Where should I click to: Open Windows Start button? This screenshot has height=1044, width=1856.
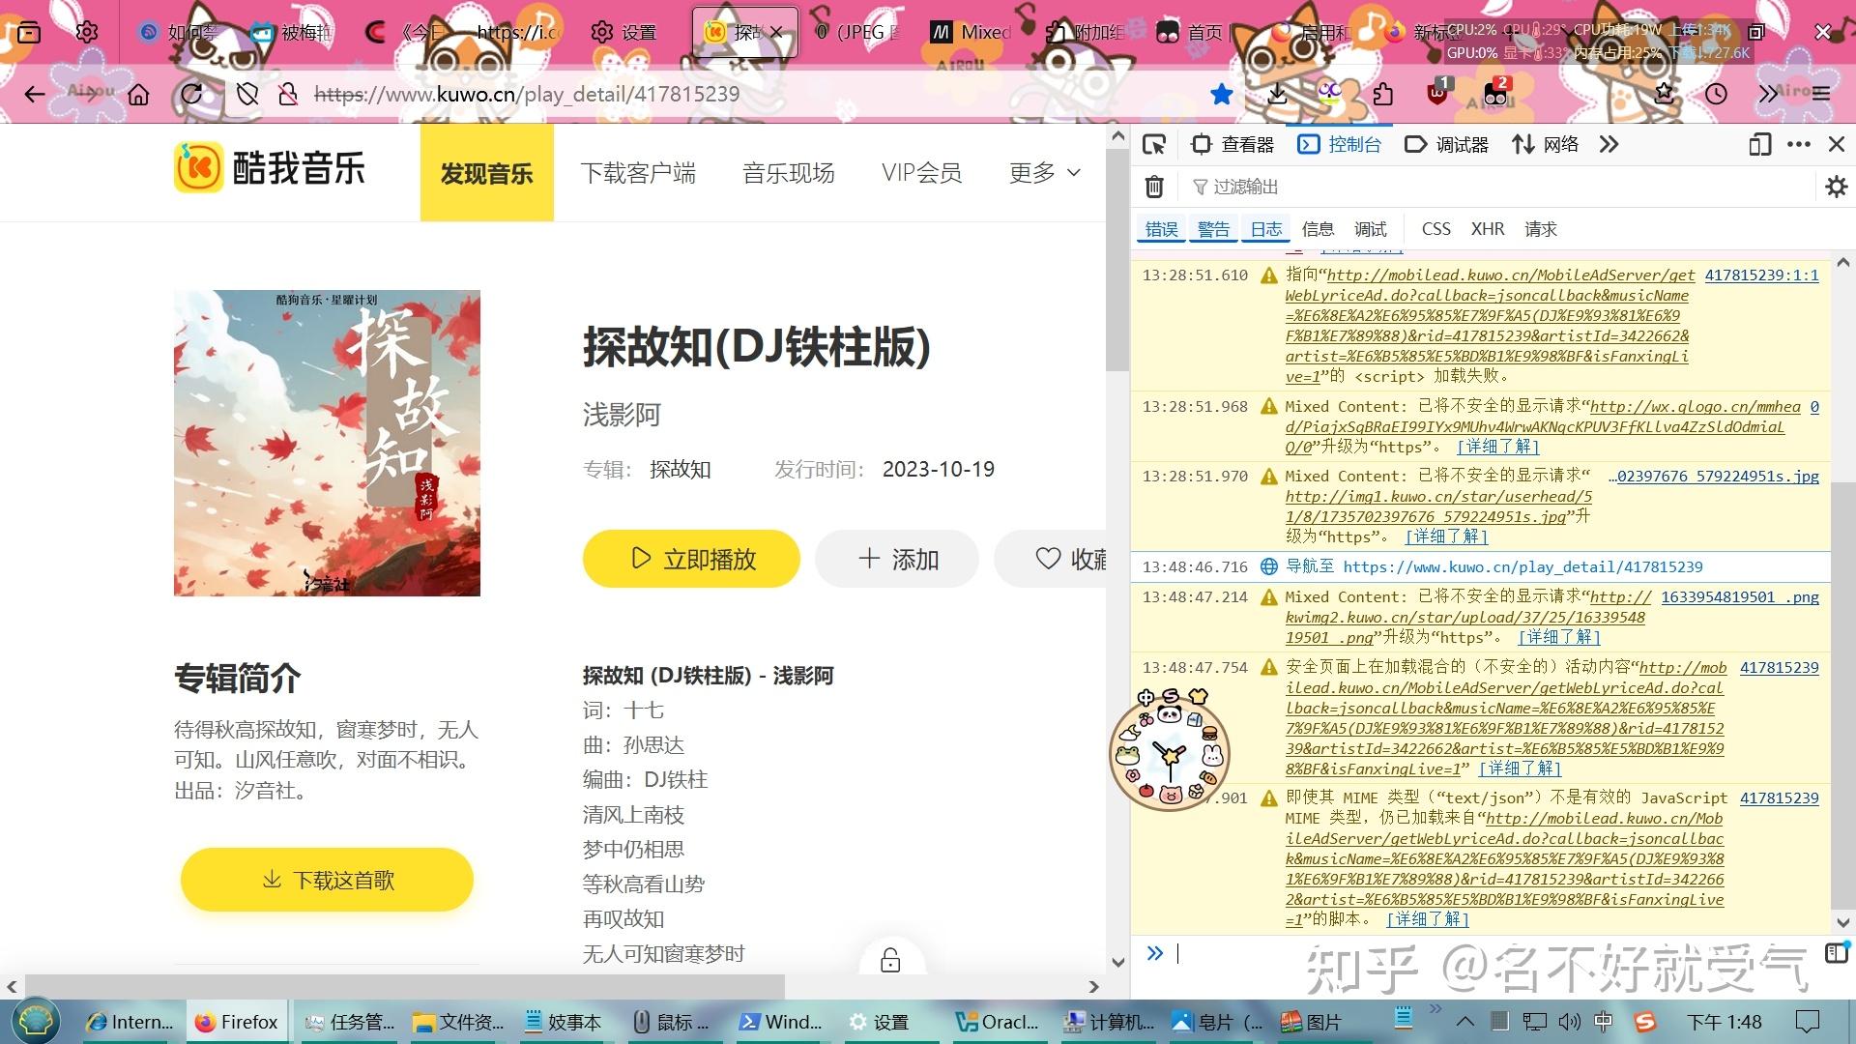click(x=37, y=1021)
